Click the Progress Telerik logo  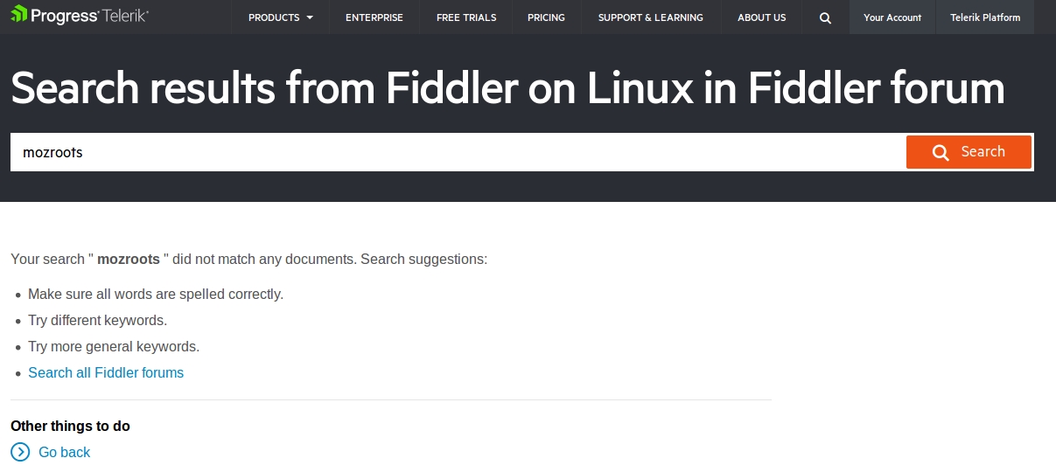click(x=80, y=16)
